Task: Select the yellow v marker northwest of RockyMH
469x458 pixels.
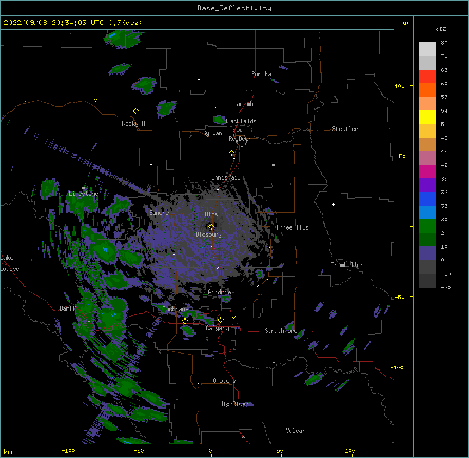Action: click(x=95, y=100)
